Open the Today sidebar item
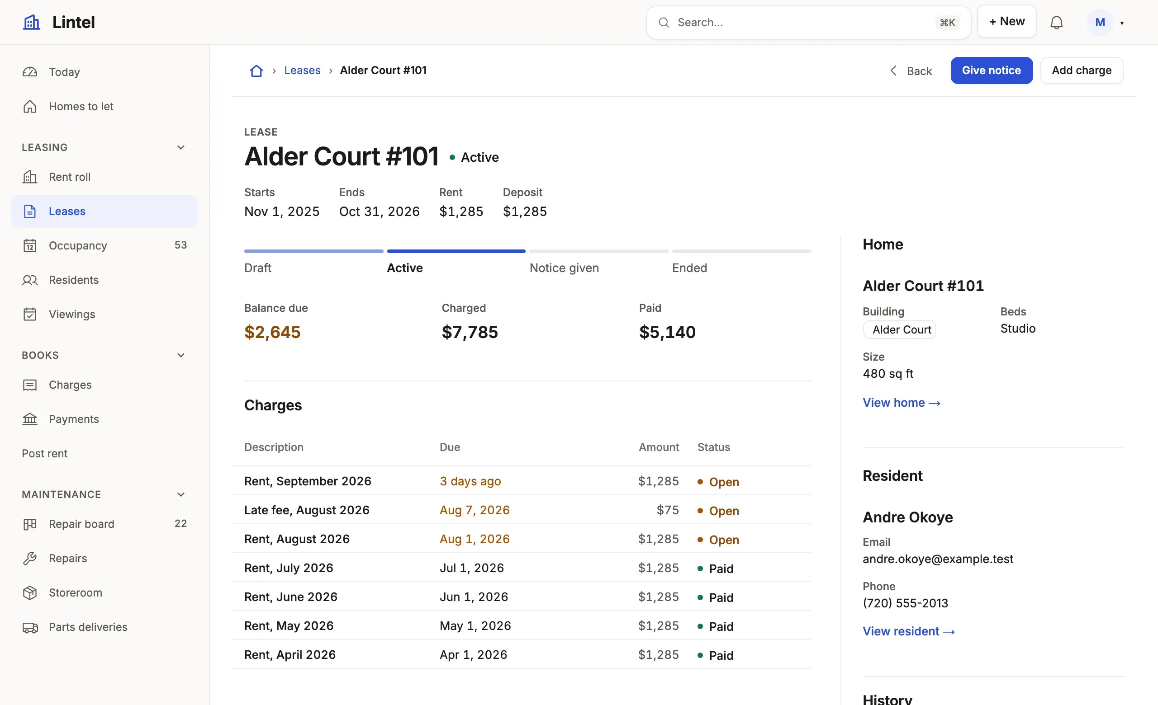The width and height of the screenshot is (1158, 705). pos(104,72)
